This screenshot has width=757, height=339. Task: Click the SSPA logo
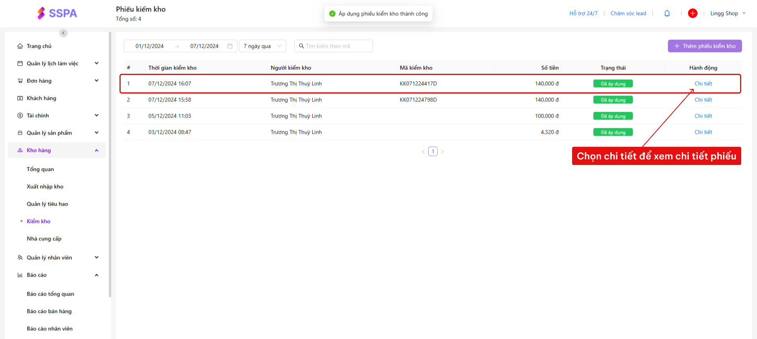point(57,13)
